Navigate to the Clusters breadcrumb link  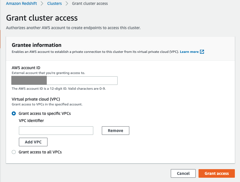pos(54,3)
